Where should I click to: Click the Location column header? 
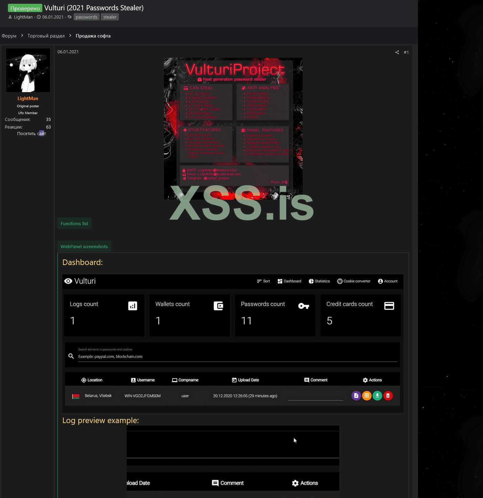92,380
